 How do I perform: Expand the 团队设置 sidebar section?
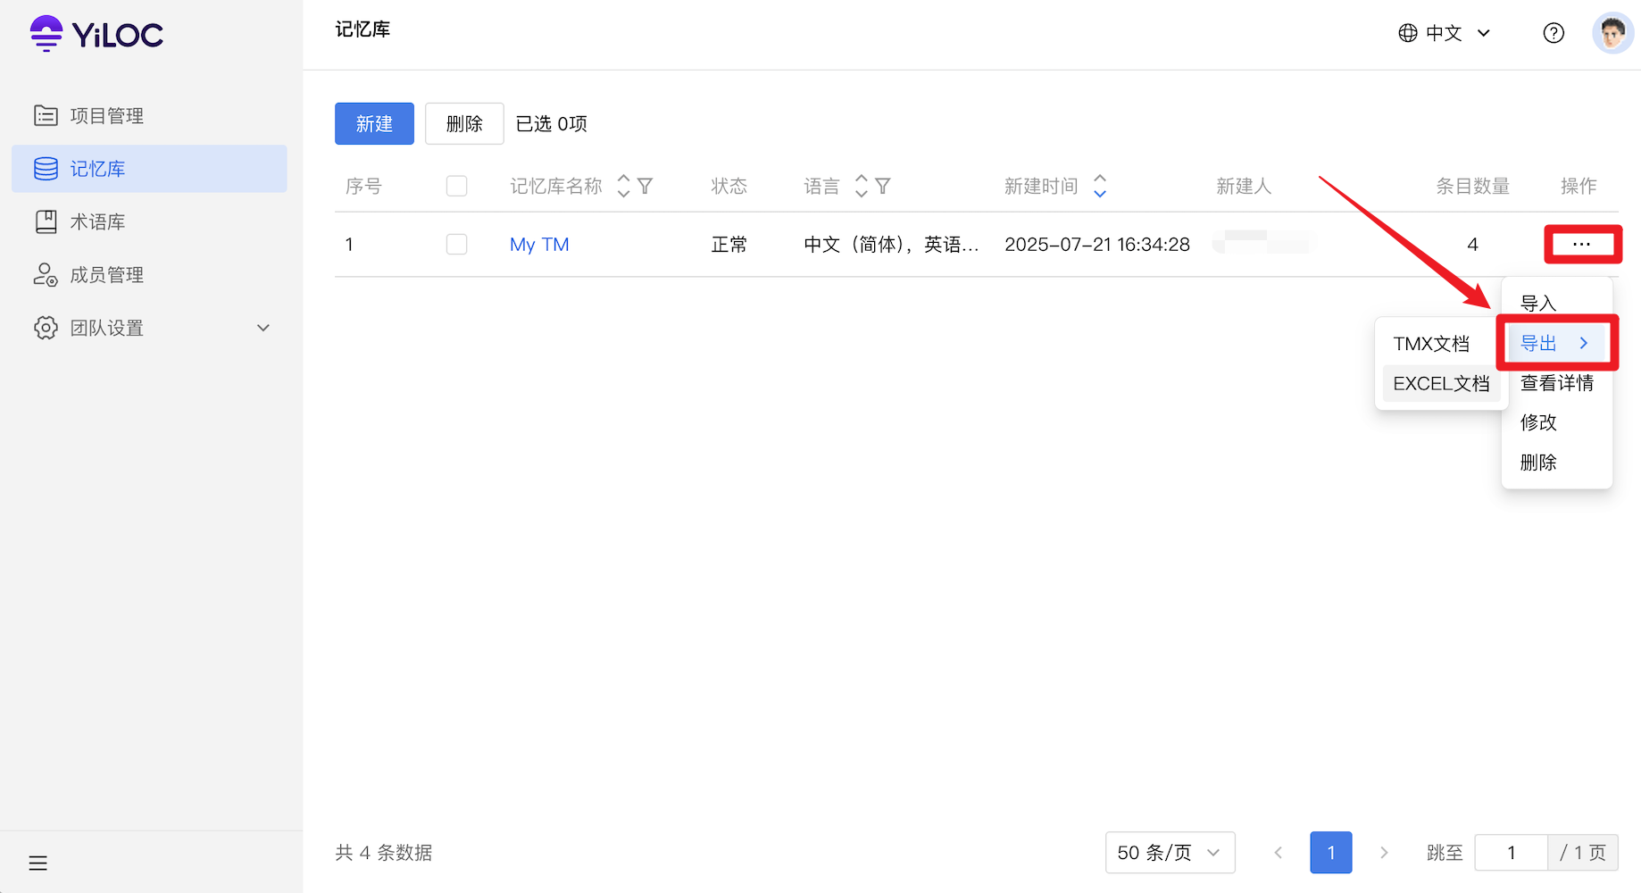pyautogui.click(x=149, y=328)
